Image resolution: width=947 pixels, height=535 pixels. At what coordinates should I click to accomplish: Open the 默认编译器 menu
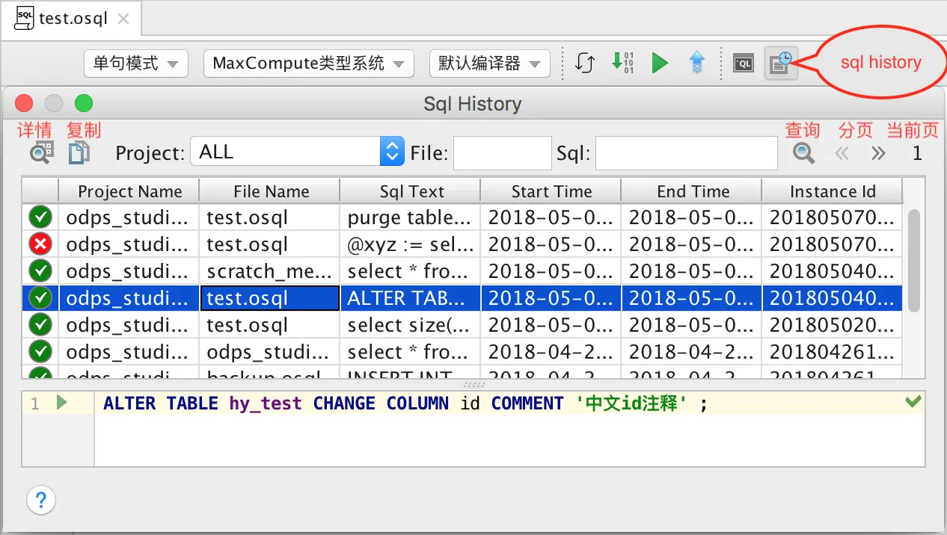pyautogui.click(x=489, y=64)
